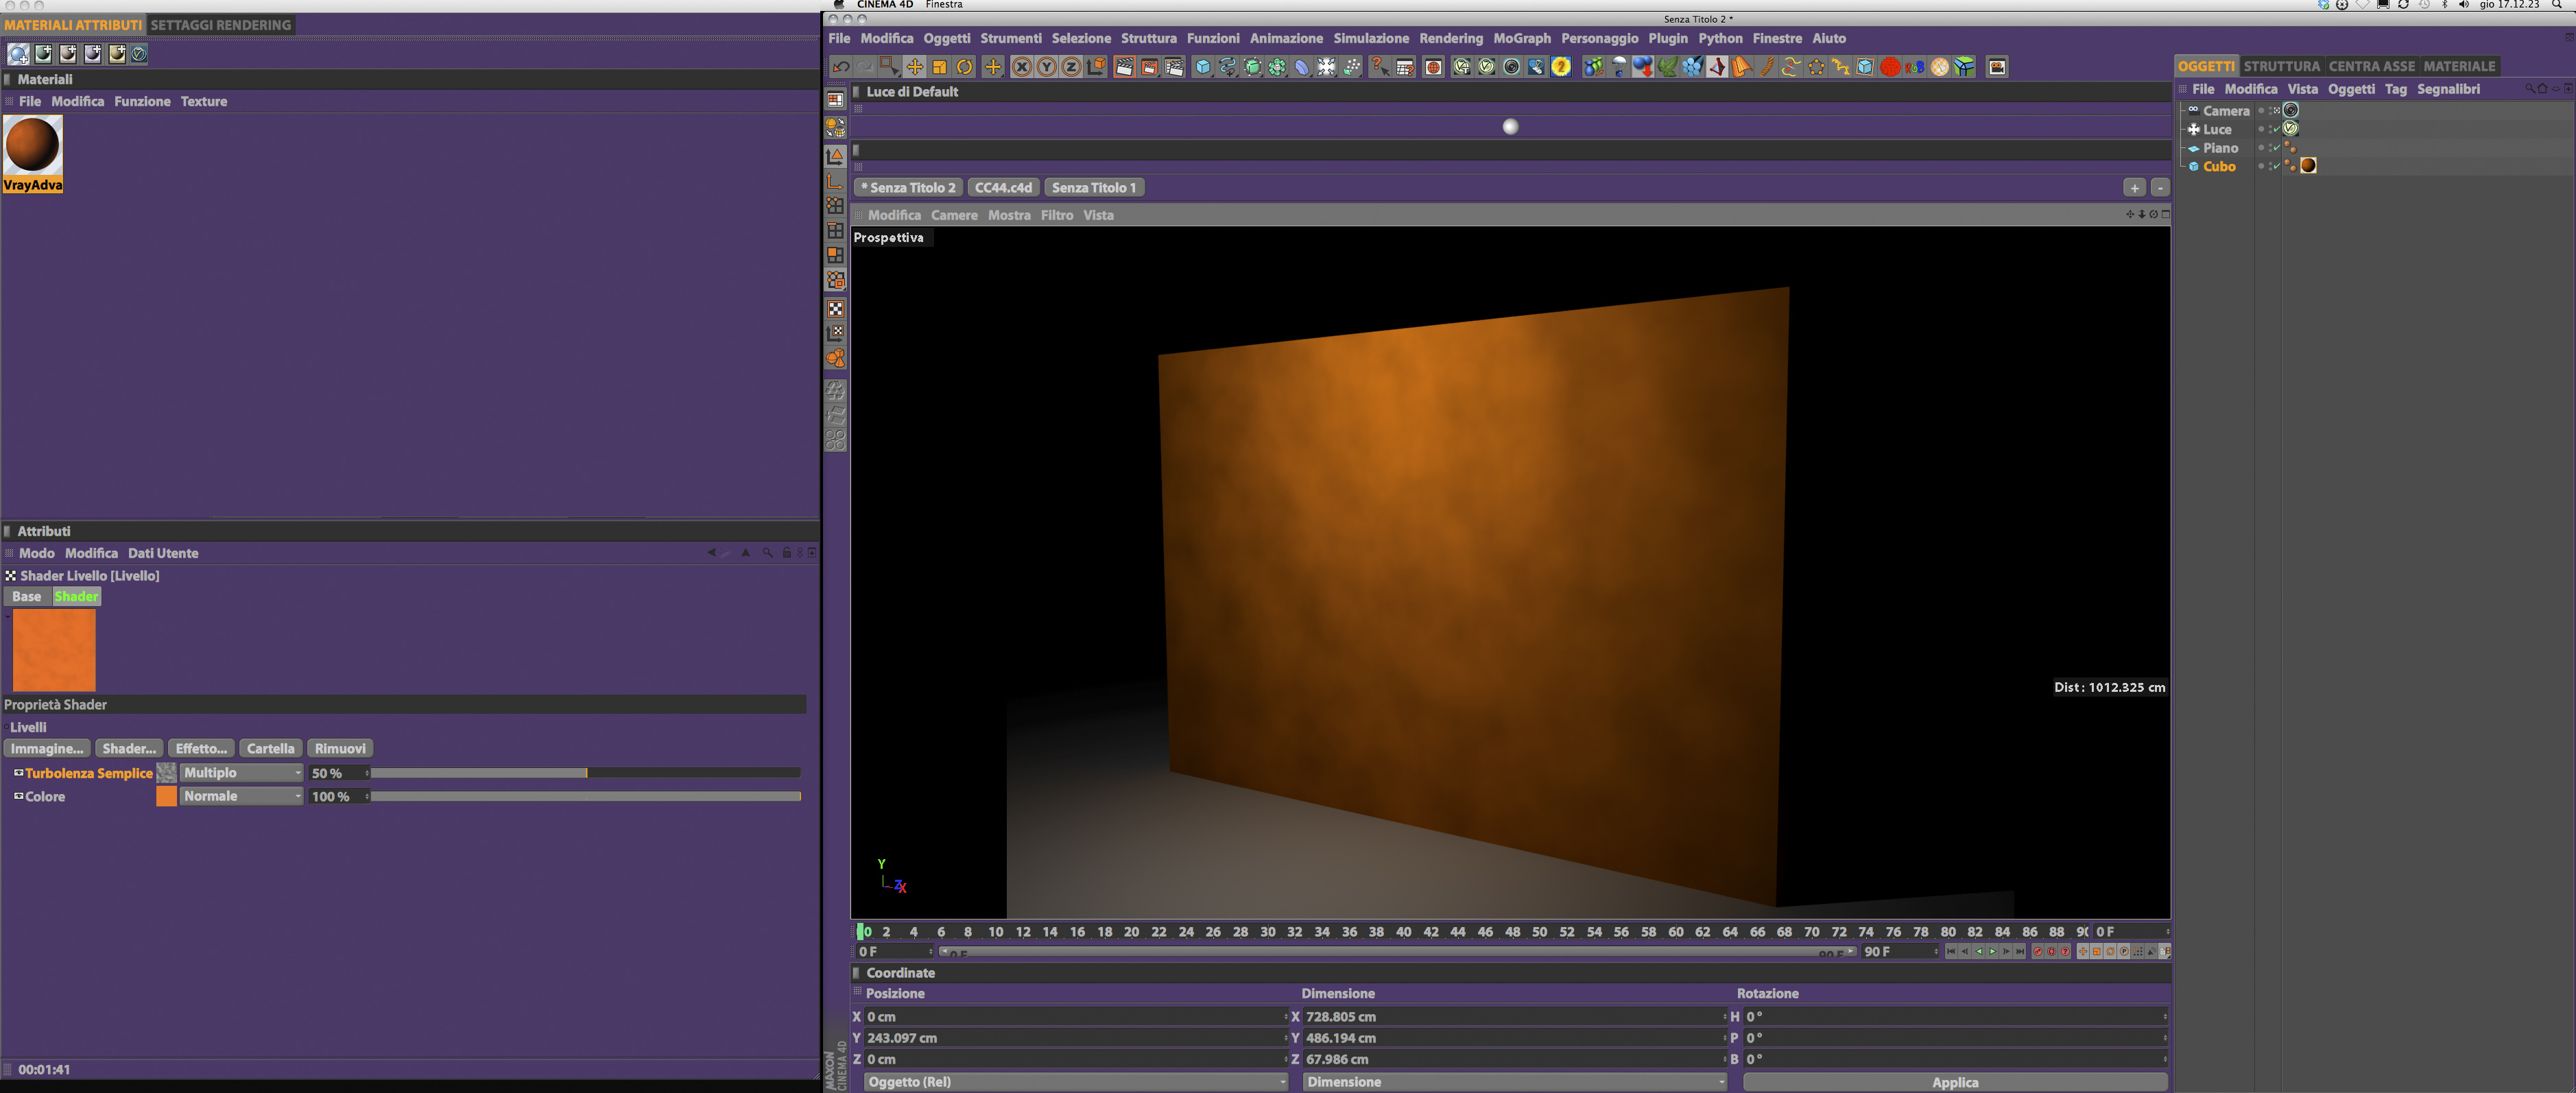2576x1093 pixels.
Task: Select the Move tool in the toolbar
Action: tap(914, 67)
